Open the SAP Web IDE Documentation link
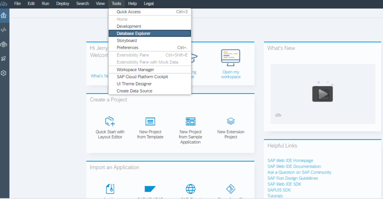The height and width of the screenshot is (199, 383). (294, 166)
